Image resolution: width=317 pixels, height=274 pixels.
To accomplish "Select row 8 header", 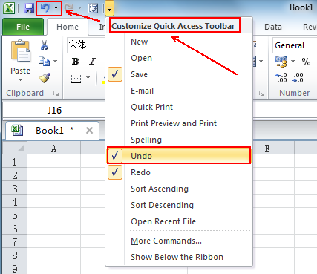I will pyautogui.click(x=15, y=255).
